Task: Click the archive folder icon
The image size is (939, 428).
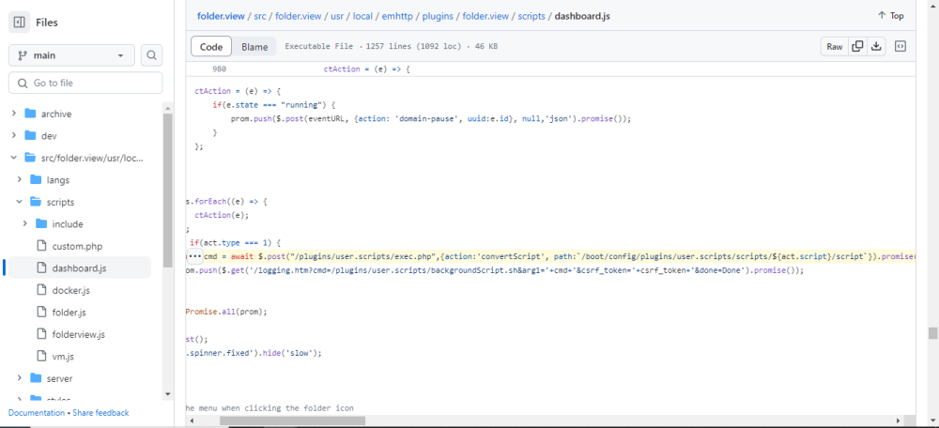Action: click(x=30, y=114)
